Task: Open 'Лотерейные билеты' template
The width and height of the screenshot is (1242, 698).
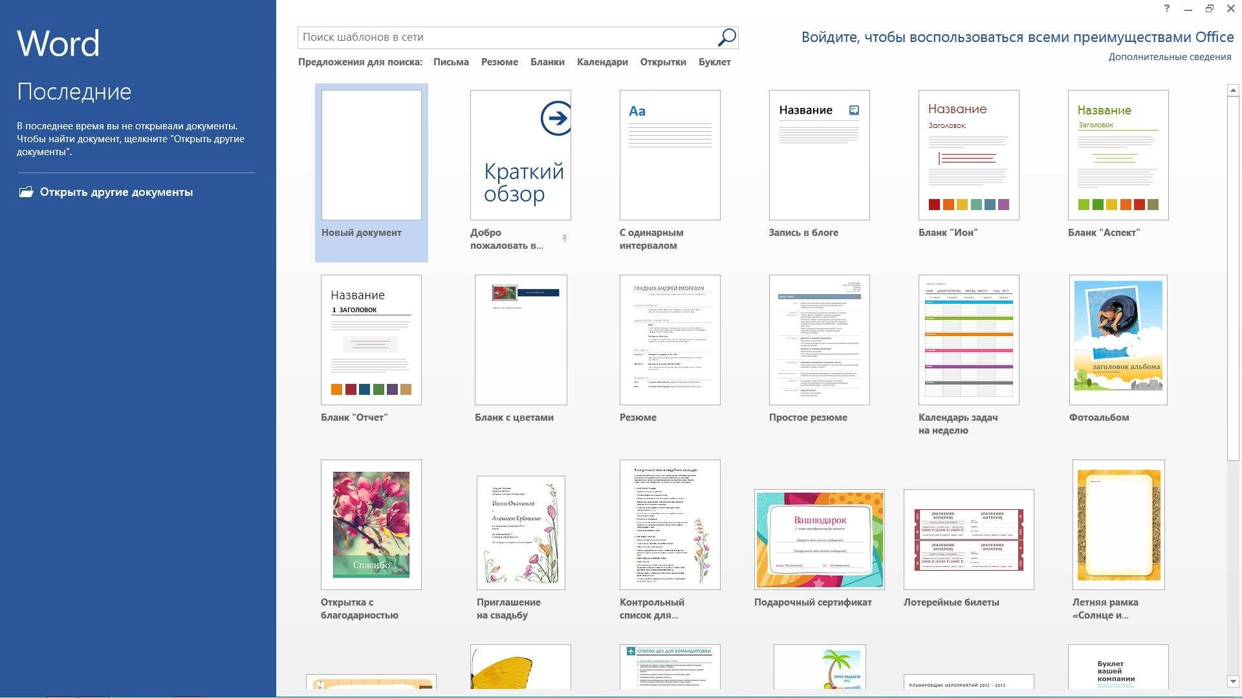Action: point(969,540)
